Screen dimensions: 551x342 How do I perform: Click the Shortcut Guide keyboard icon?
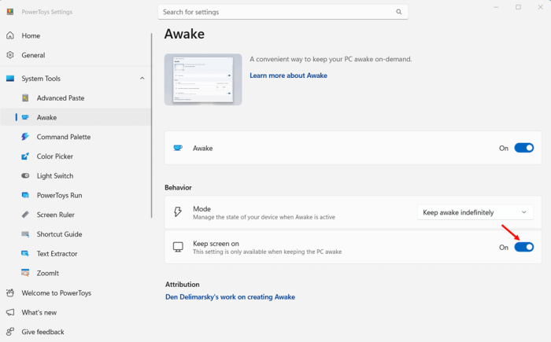coord(25,234)
